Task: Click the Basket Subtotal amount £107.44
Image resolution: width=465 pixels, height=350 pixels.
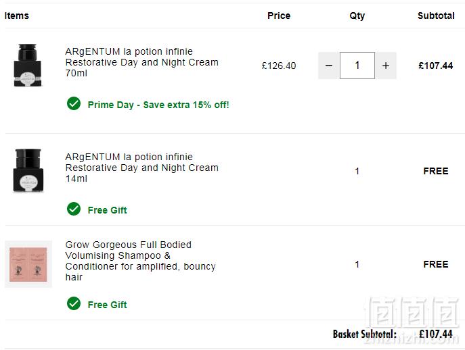Action: (436, 334)
